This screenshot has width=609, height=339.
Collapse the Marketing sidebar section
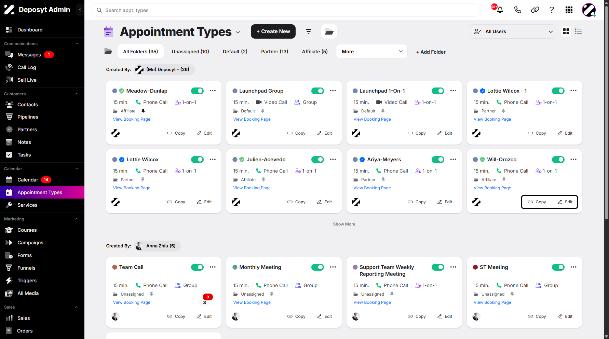tap(77, 219)
